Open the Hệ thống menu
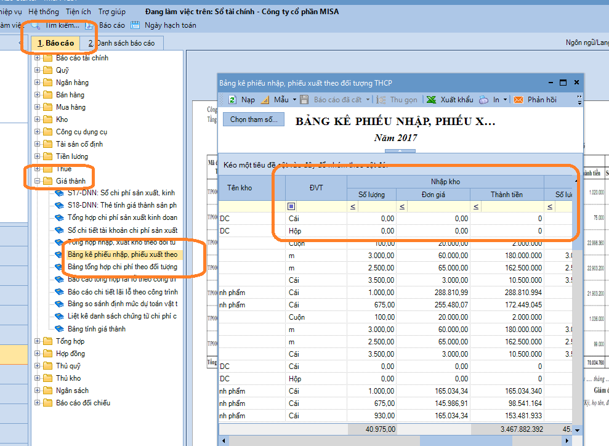 [x=44, y=12]
